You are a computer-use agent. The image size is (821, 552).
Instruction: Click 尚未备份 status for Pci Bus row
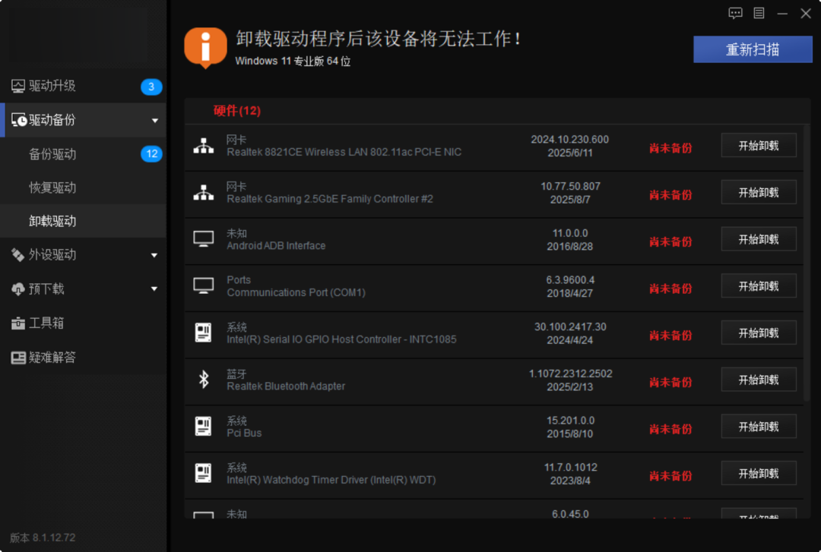tap(670, 429)
